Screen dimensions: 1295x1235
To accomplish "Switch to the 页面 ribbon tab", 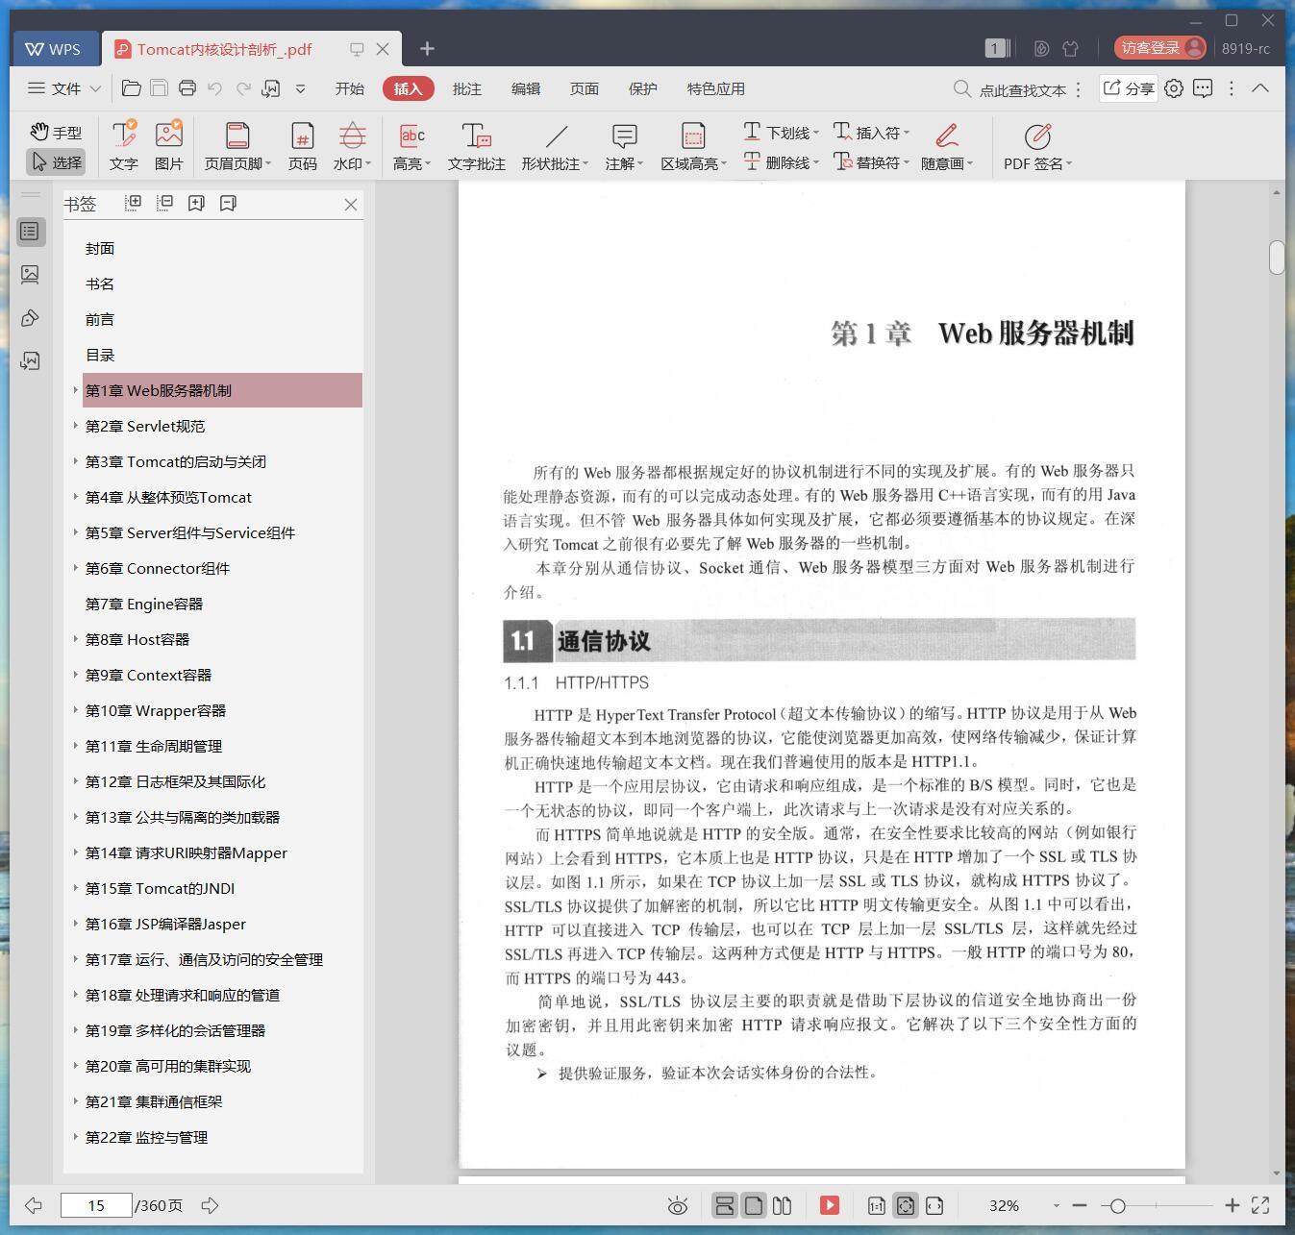I will (584, 88).
